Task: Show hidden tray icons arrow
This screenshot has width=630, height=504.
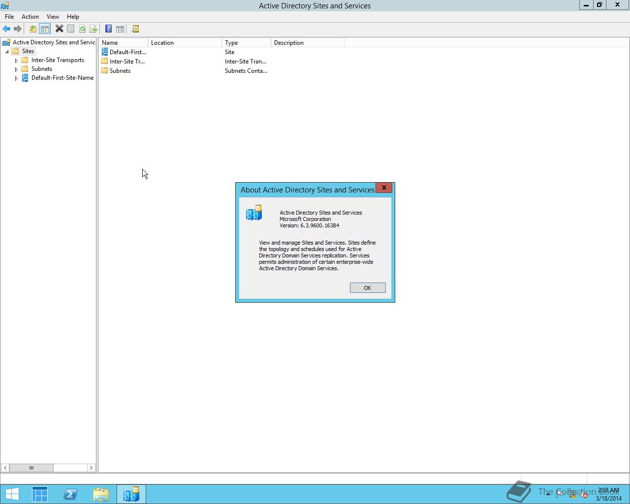Action: [548, 494]
